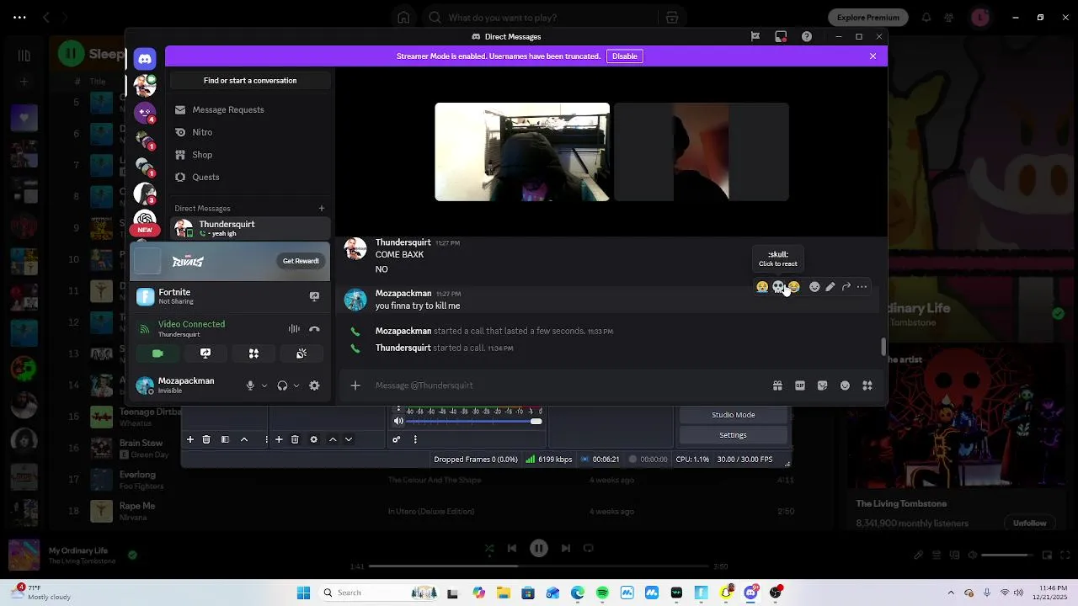Click the plus attach button in message bar
Image resolution: width=1078 pixels, height=606 pixels.
[355, 385]
